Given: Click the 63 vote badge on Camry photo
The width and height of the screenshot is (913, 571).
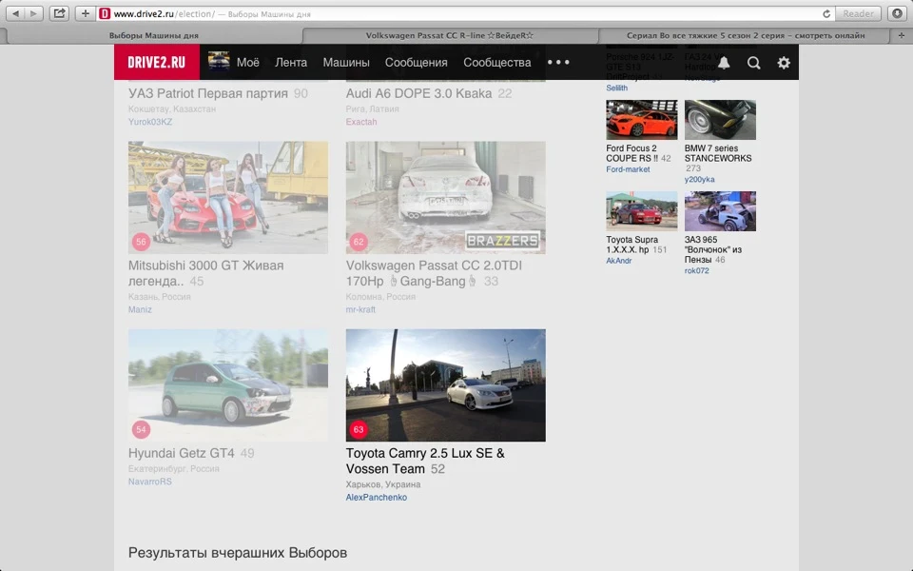Looking at the screenshot, I should pyautogui.click(x=359, y=429).
